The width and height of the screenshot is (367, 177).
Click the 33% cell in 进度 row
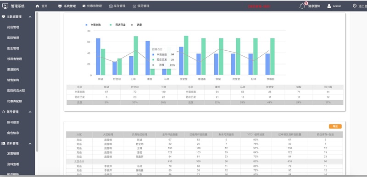(135, 102)
